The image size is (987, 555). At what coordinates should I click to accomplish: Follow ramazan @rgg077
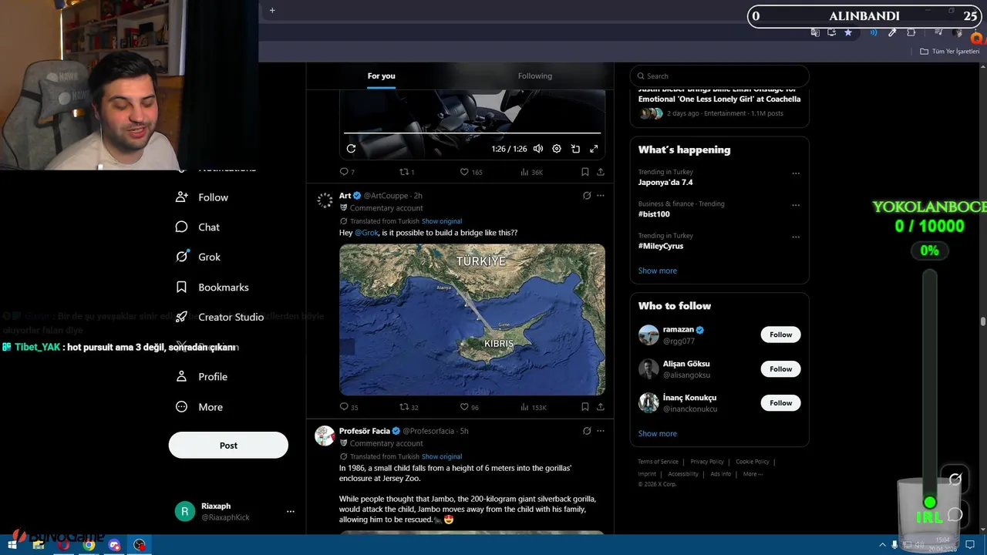[x=780, y=335]
